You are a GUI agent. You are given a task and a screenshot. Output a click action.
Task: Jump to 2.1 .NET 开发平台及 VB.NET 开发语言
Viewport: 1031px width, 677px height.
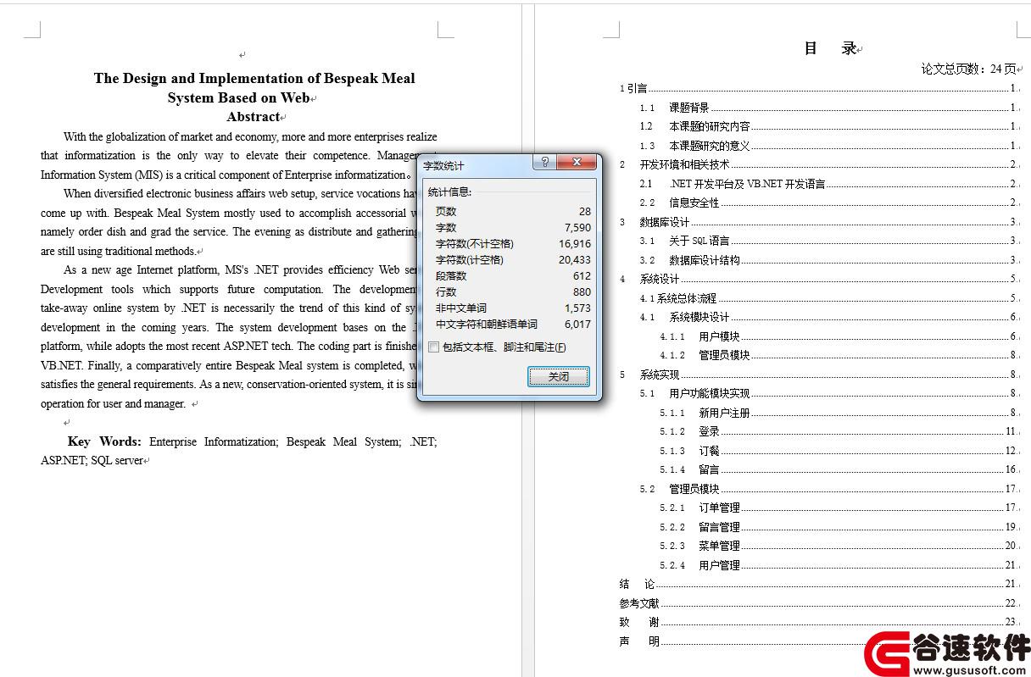click(x=828, y=184)
